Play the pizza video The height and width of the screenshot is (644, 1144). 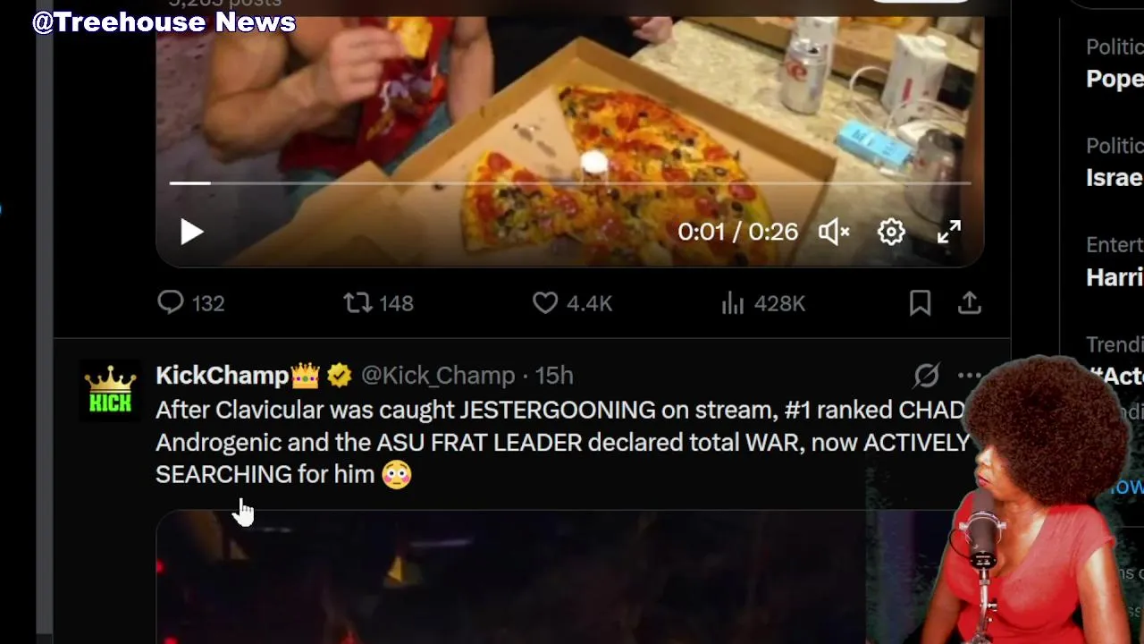click(192, 233)
